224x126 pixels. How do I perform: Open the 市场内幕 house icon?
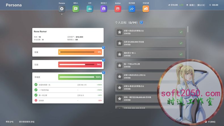(146, 9)
